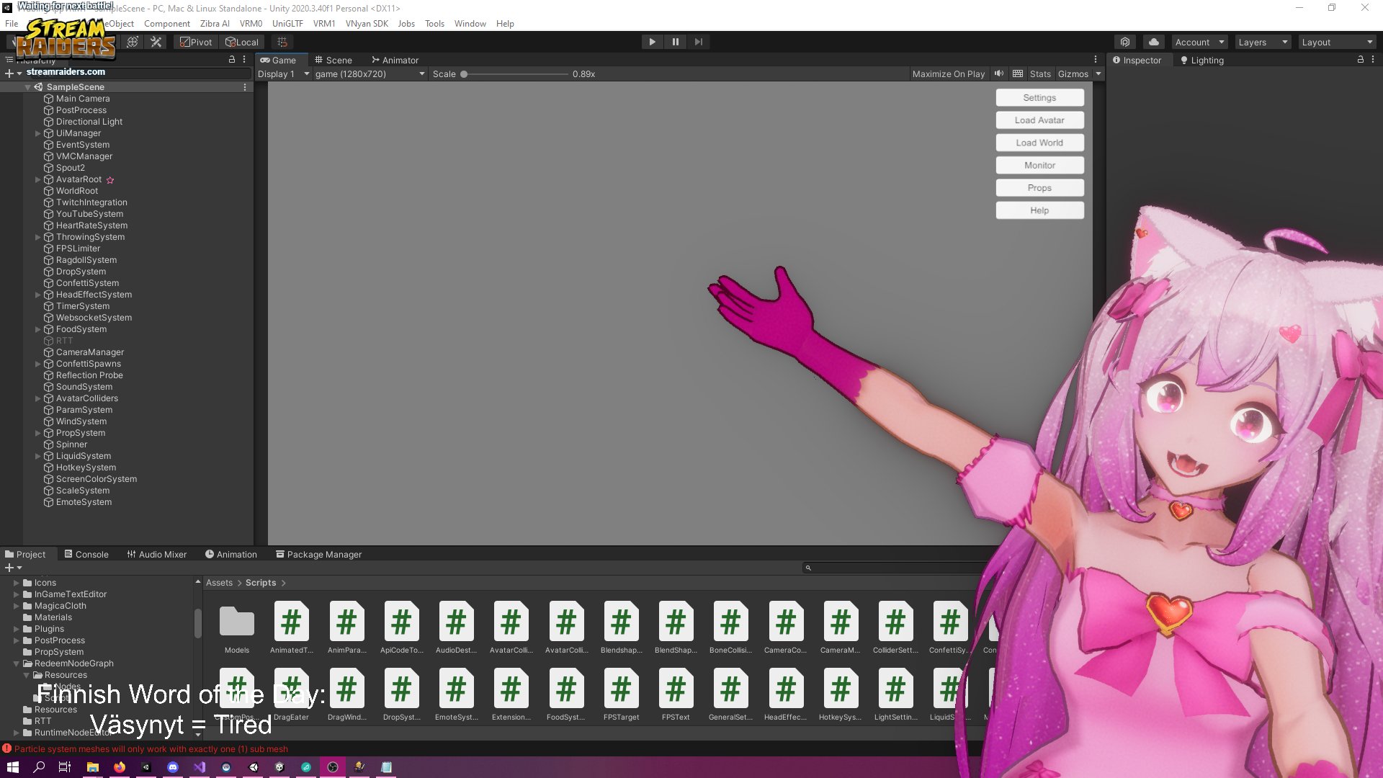This screenshot has height=778, width=1383.
Task: Click the Monitor button in the Game view
Action: pyautogui.click(x=1039, y=165)
